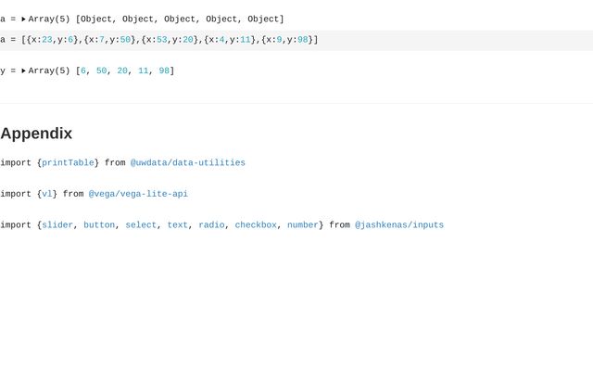Screen dimensions: 593x371
Task: Expand the 'a' Array(5) objects triangle
Action: (23, 19)
